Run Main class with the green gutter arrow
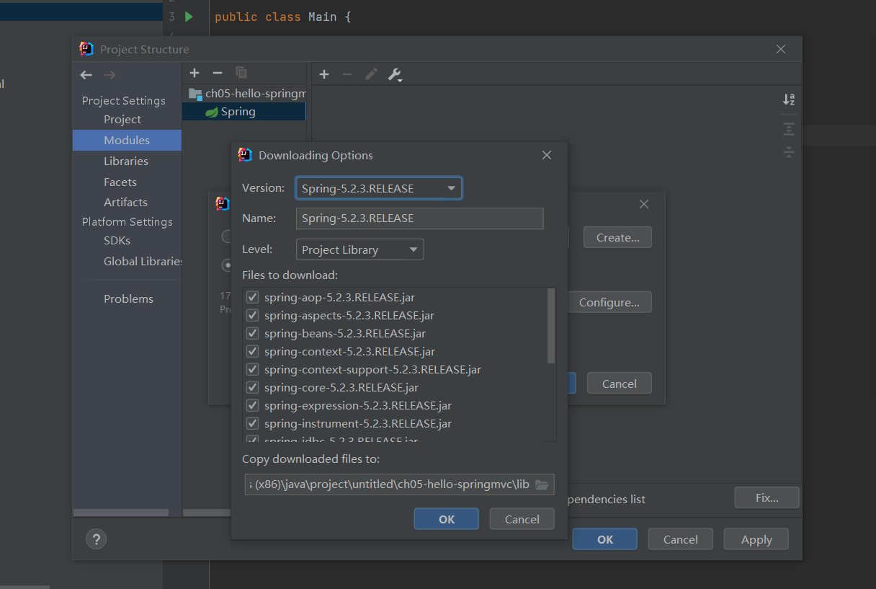The image size is (876, 589). point(189,17)
